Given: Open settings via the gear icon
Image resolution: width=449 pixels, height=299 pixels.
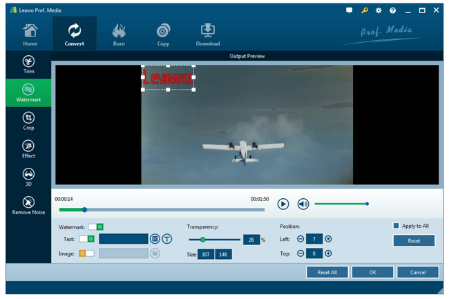Looking at the screenshot, I should 379,10.
